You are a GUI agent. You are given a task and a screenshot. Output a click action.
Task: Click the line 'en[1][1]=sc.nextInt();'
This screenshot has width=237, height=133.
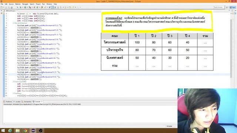[29, 28]
